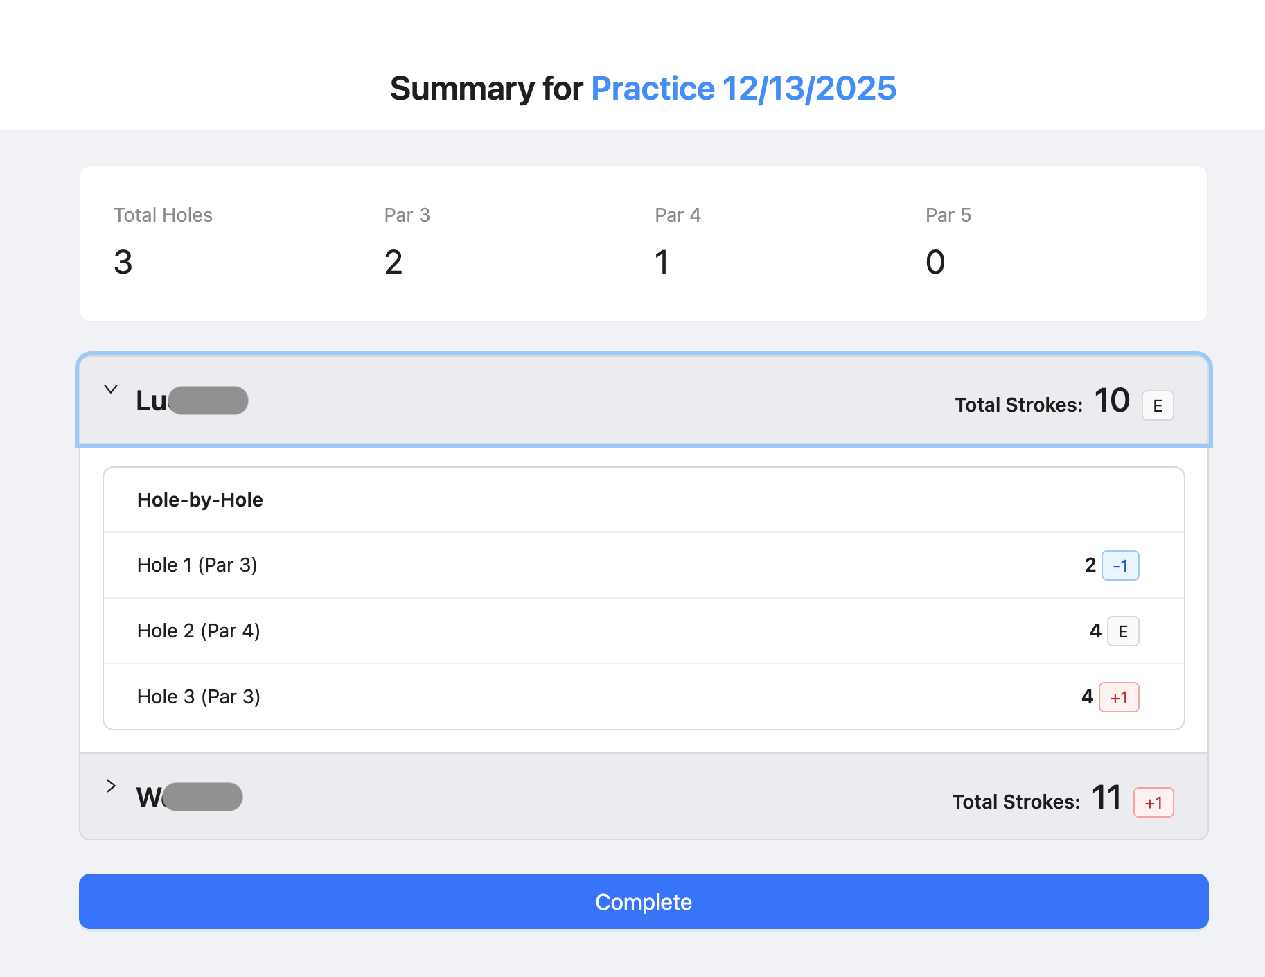This screenshot has height=977, width=1265.
Task: Click the blue -1 badge on Hole 1
Action: pos(1120,565)
